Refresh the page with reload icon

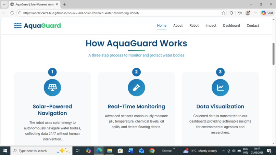(x=12, y=13)
